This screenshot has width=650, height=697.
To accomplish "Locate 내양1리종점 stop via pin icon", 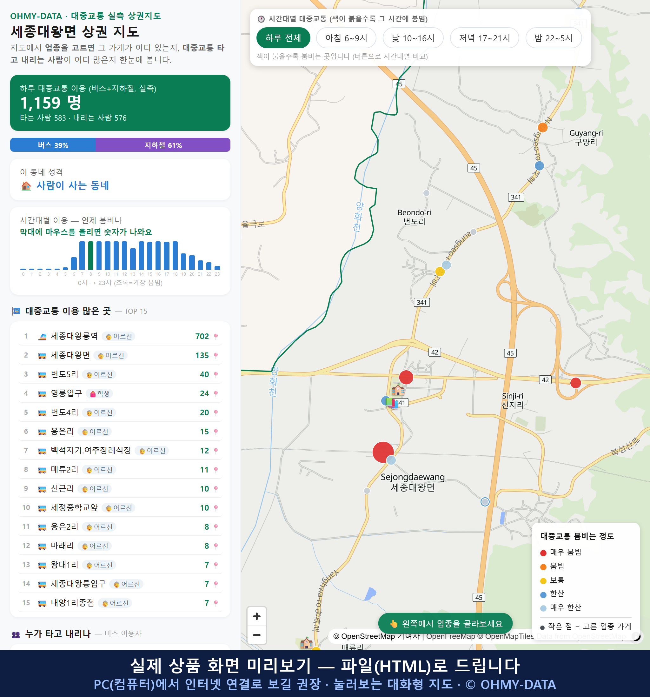I will tap(216, 603).
